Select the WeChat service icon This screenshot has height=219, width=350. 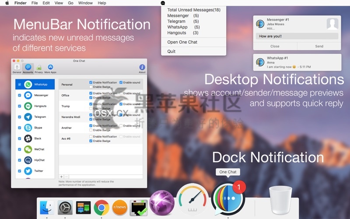28,149
